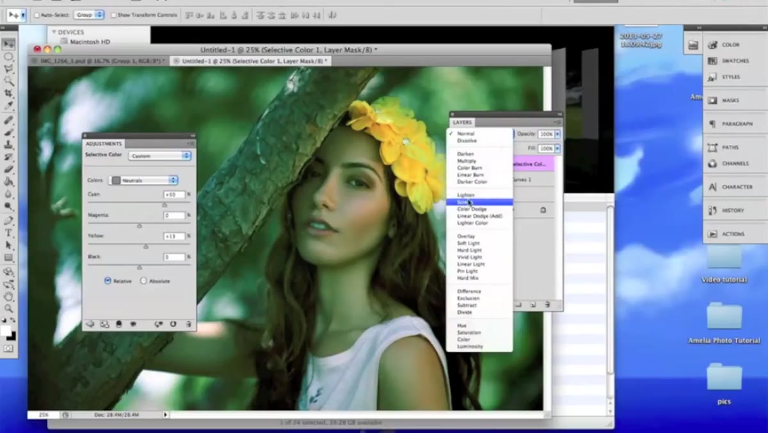The image size is (768, 433).
Task: Select the Crop tool
Action: click(x=8, y=94)
